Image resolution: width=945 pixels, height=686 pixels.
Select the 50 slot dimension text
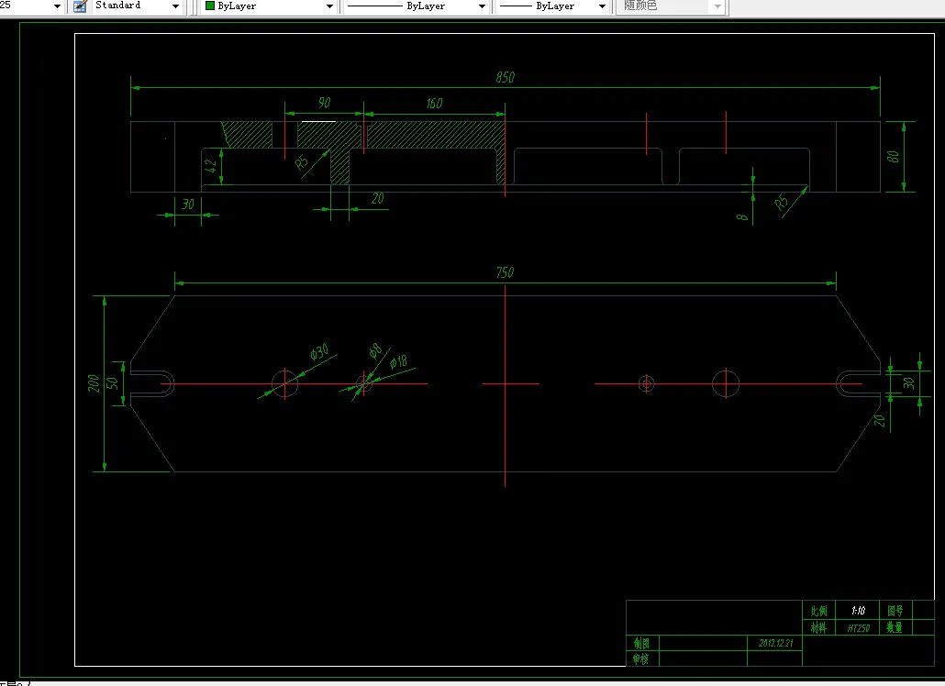pyautogui.click(x=112, y=383)
